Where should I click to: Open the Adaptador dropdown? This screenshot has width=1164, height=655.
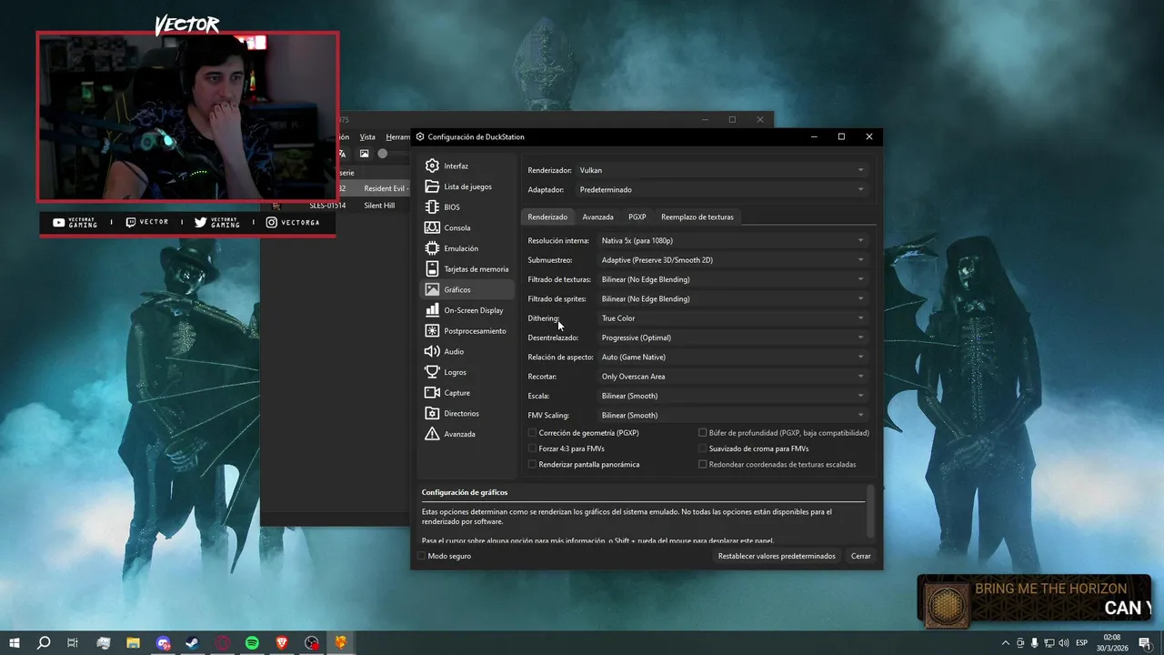pyautogui.click(x=722, y=189)
